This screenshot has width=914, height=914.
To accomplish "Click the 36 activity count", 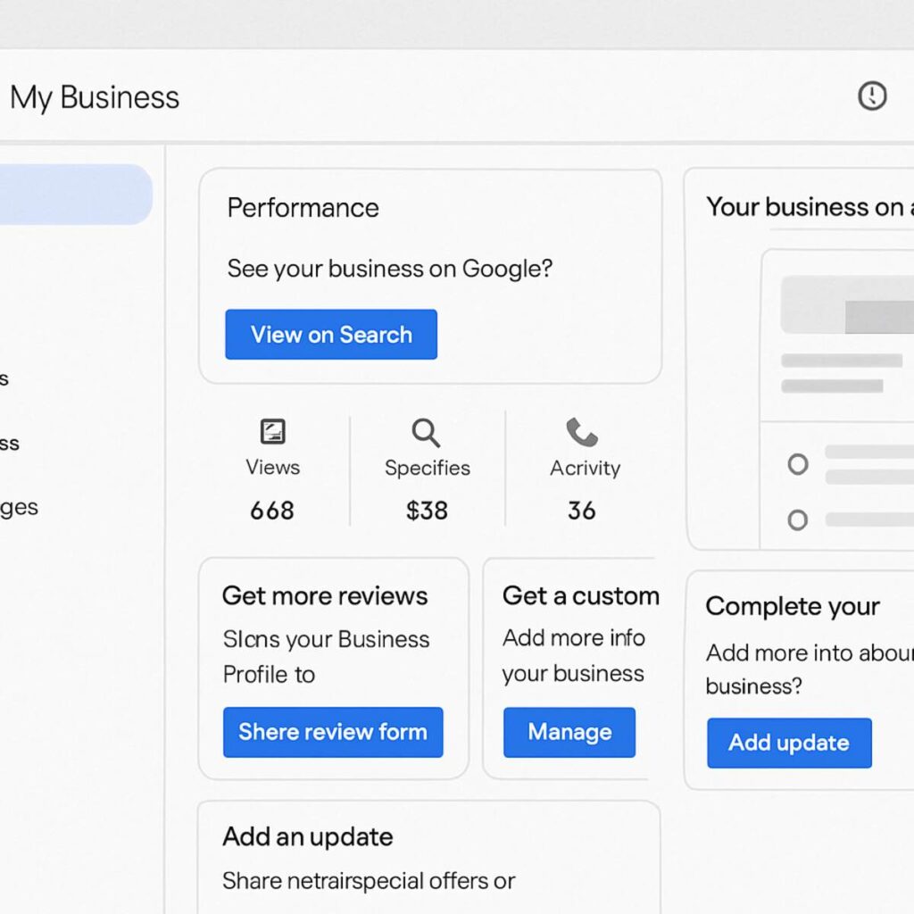I will pyautogui.click(x=582, y=511).
